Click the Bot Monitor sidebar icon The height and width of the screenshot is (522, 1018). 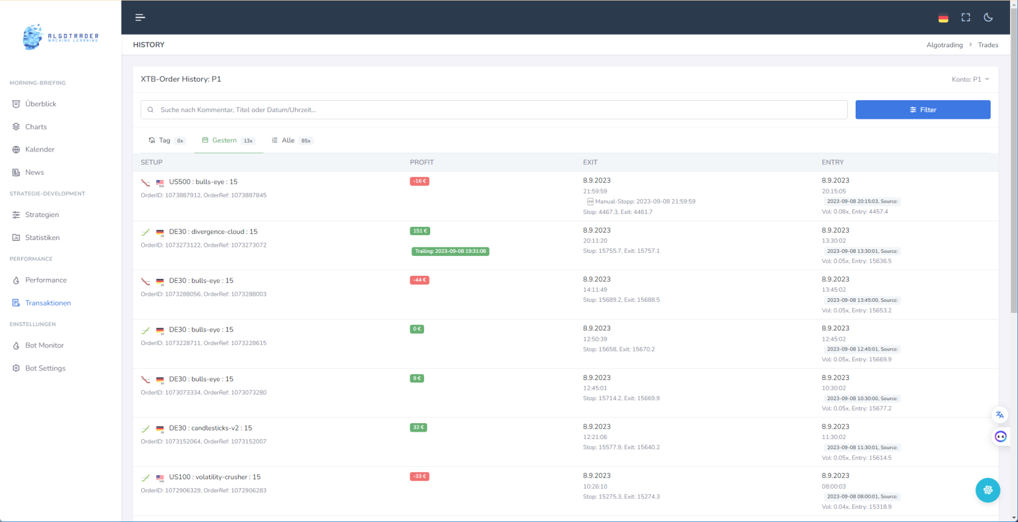[x=16, y=346]
